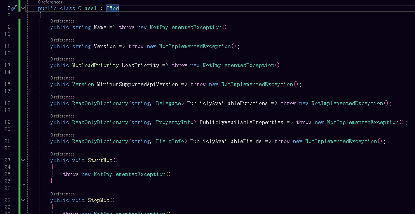Place cursor on MinimumSupportedApiVersion property
Screen dimensions: 415x214
pyautogui.click(x=137, y=85)
